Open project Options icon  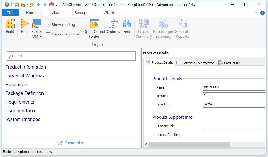[113, 24]
